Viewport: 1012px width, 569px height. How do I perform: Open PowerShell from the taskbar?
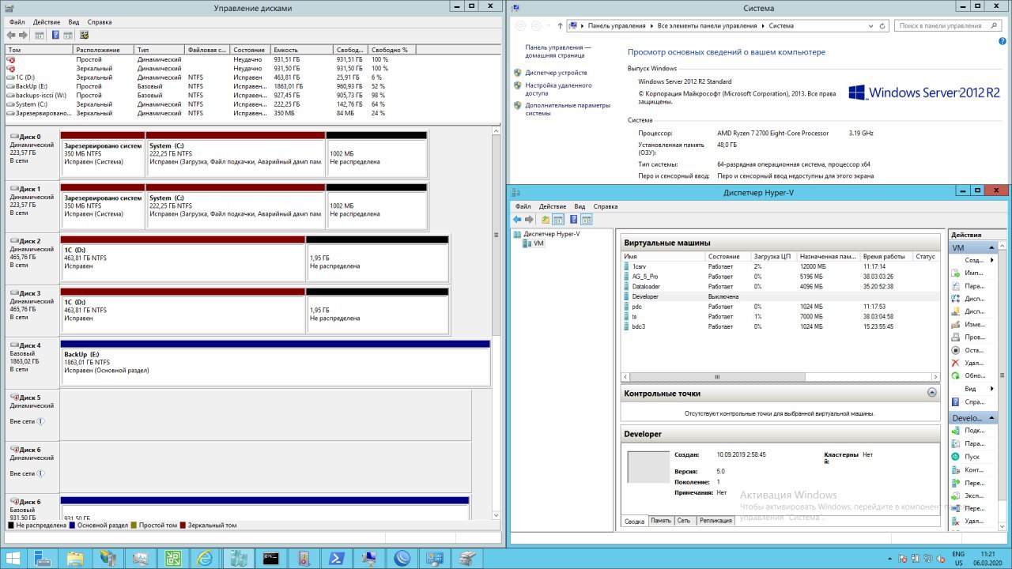click(x=336, y=558)
